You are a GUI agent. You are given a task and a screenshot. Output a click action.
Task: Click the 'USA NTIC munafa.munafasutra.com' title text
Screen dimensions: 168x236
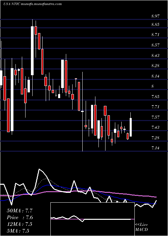[33, 4]
